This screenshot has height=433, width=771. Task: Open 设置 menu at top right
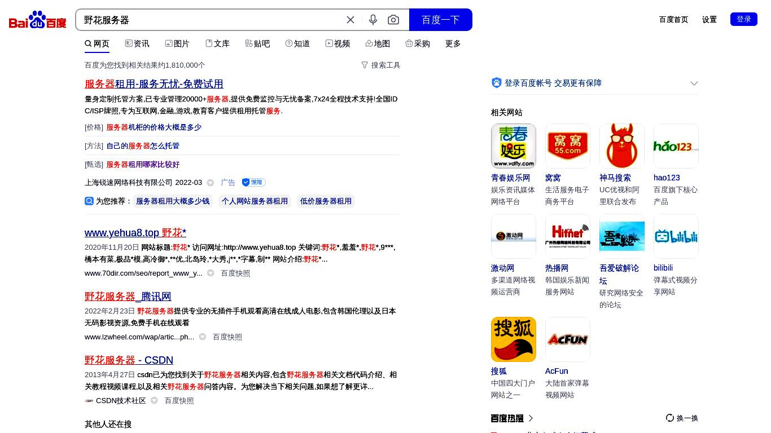tap(709, 19)
